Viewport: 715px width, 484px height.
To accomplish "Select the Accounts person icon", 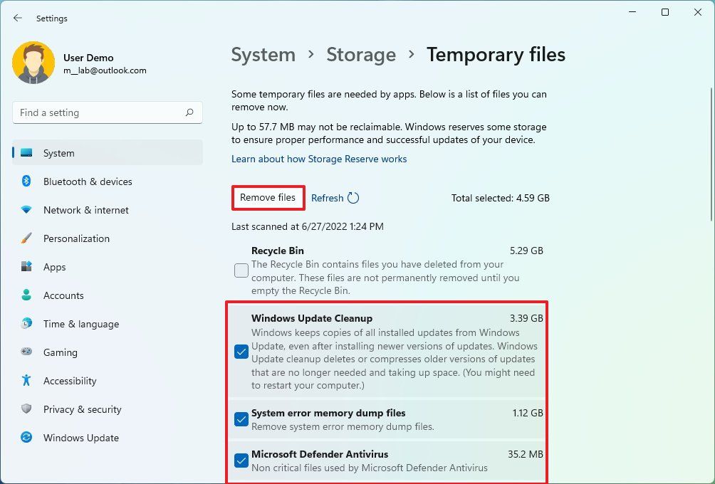I will click(27, 295).
